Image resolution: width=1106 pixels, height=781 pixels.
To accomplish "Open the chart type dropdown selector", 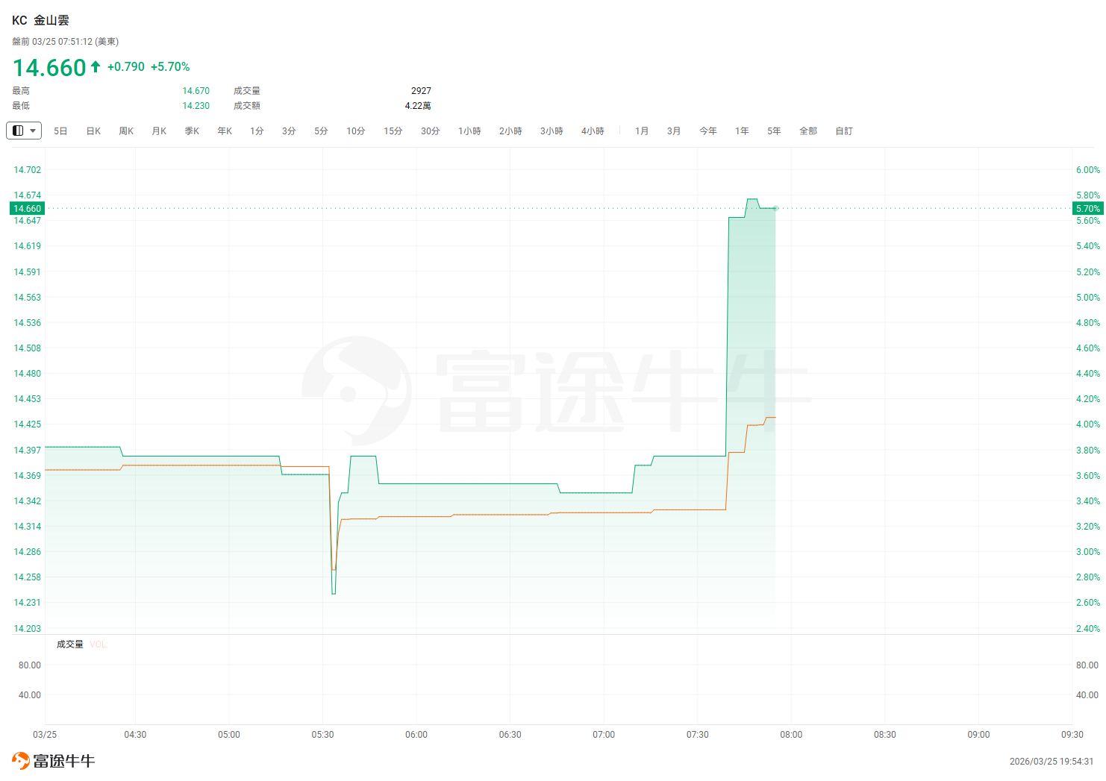I will tap(24, 131).
